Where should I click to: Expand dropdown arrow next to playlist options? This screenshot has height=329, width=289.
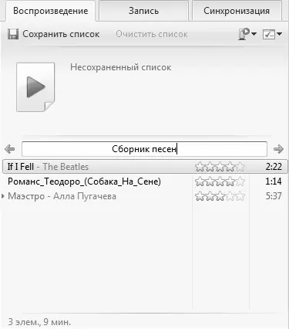point(254,34)
